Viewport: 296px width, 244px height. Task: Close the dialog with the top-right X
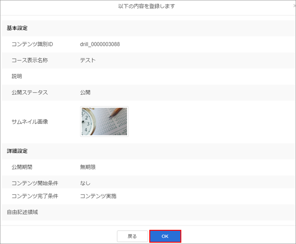(x=294, y=6)
